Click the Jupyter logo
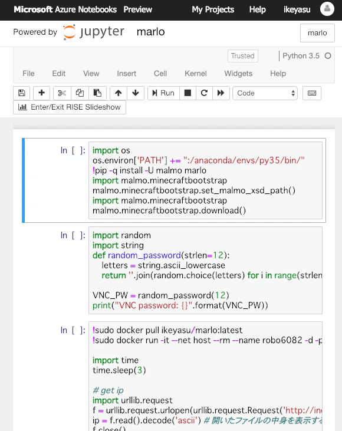 tap(94, 32)
